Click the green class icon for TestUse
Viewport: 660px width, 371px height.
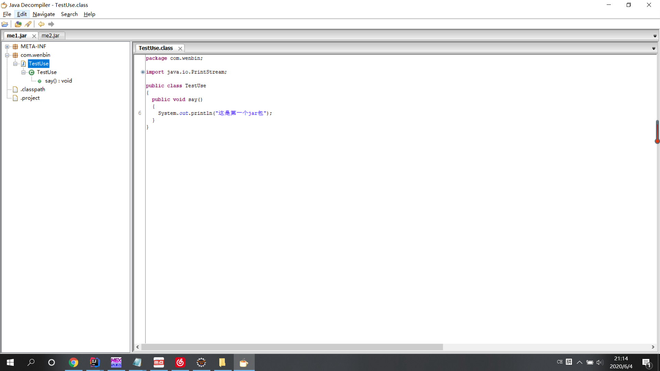pyautogui.click(x=32, y=72)
